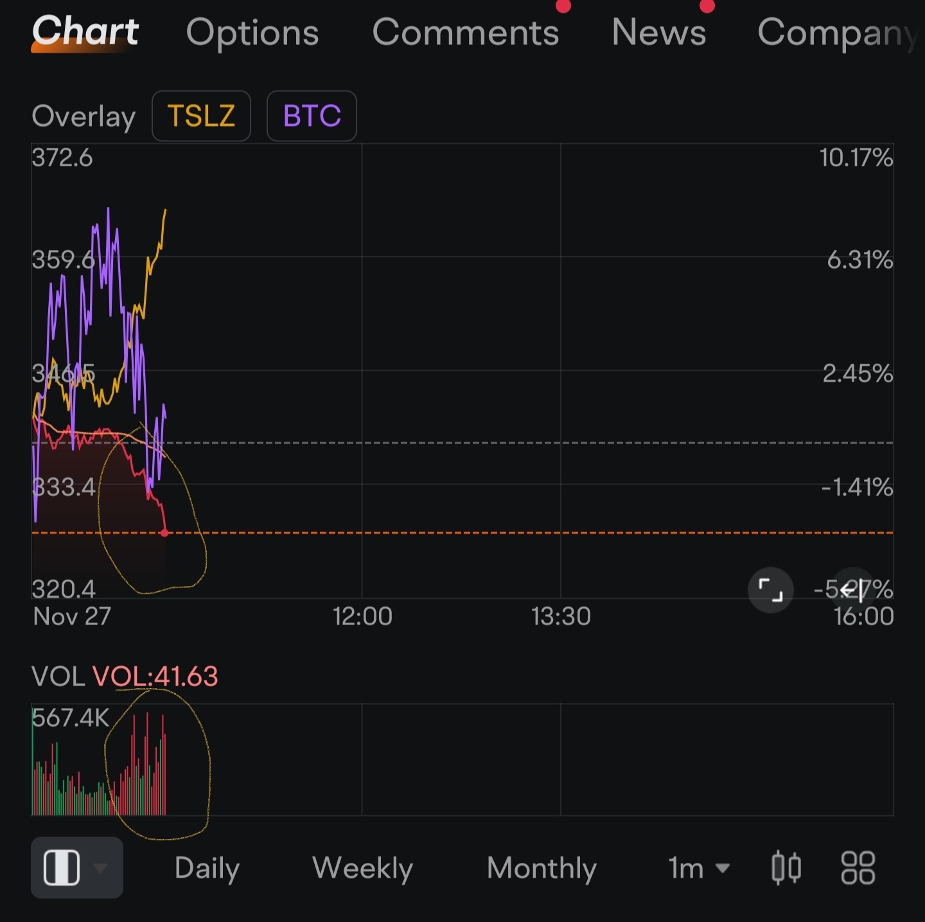Image resolution: width=925 pixels, height=922 pixels.
Task: Switch to the Chart tab
Action: coord(85,31)
